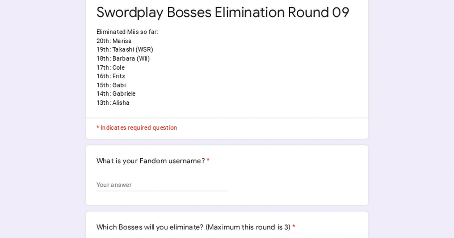The image size is (454, 238).
Task: Click the required question asterisk notice
Action: 137,128
